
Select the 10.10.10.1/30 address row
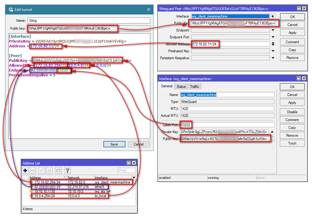coord(44,191)
